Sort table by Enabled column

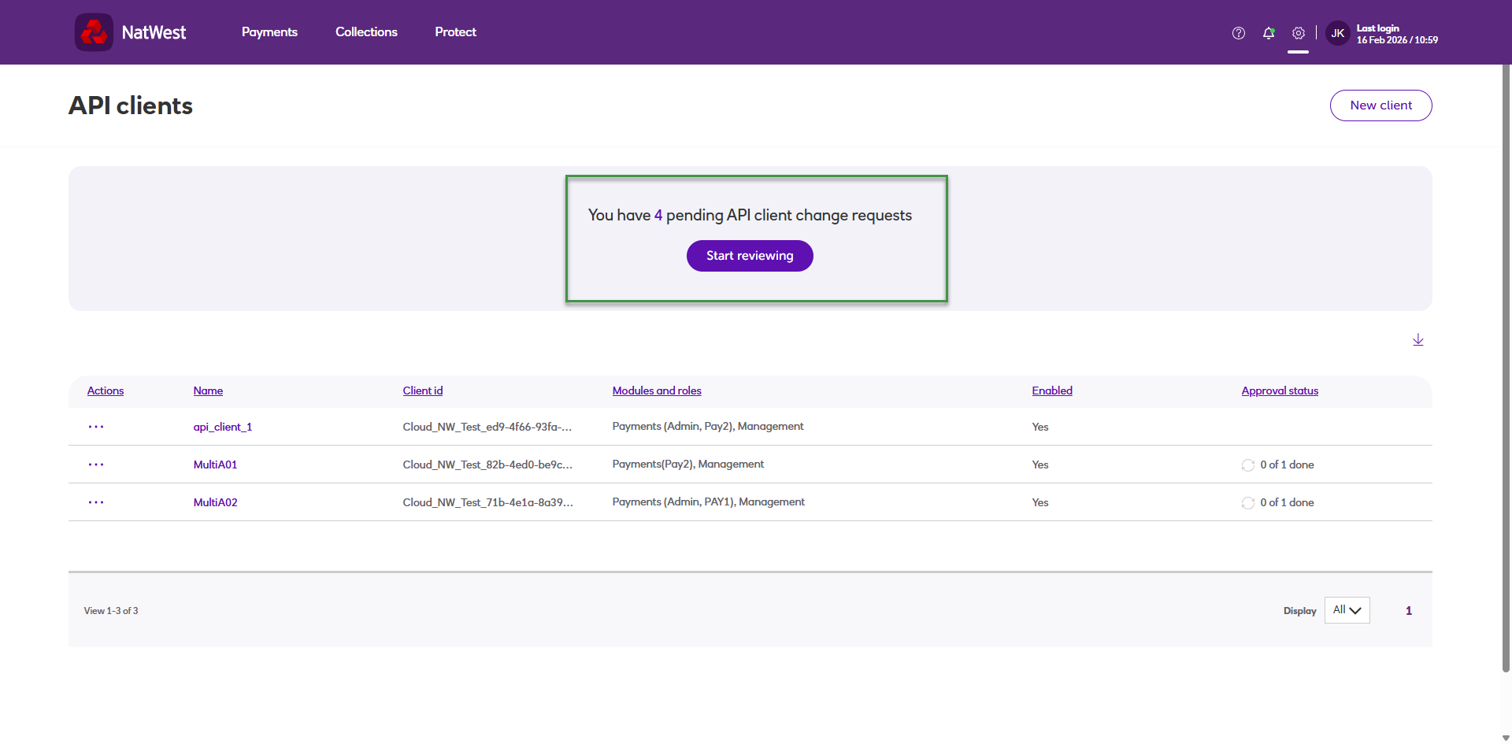(x=1052, y=391)
